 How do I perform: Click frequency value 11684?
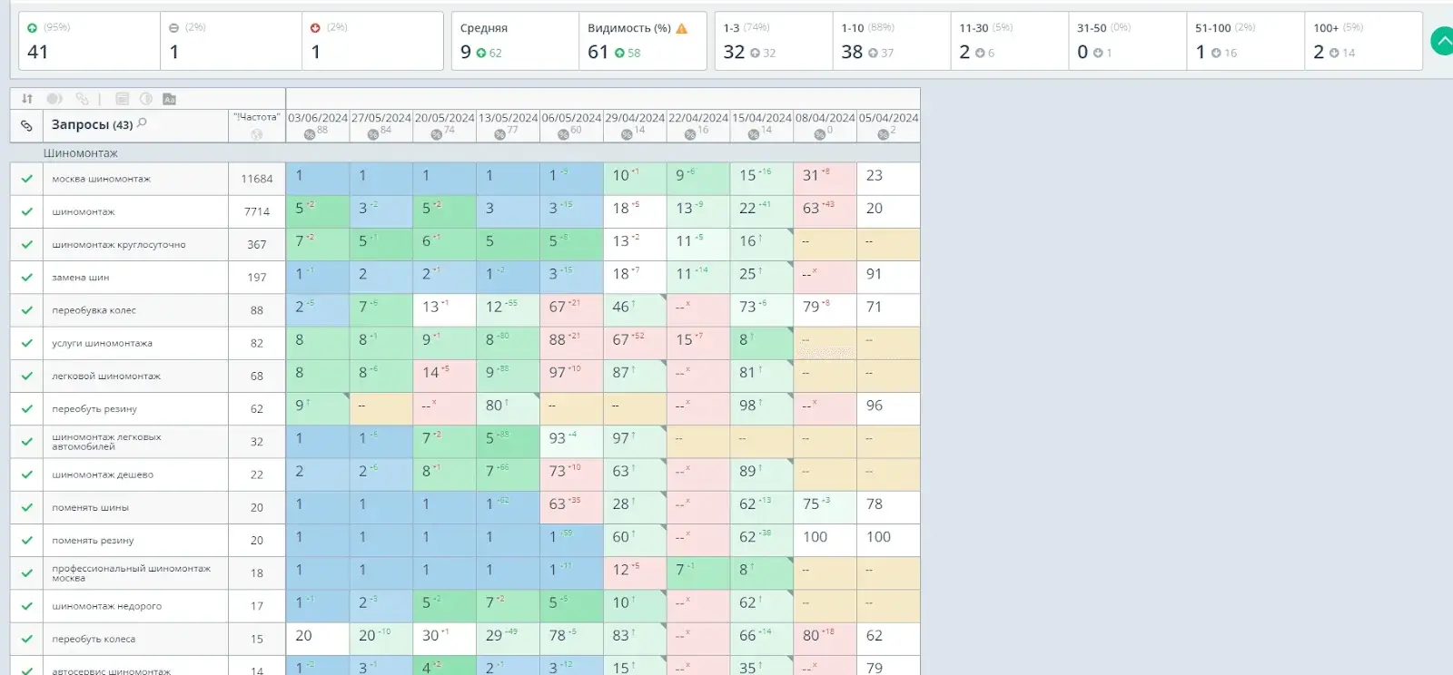coord(257,179)
